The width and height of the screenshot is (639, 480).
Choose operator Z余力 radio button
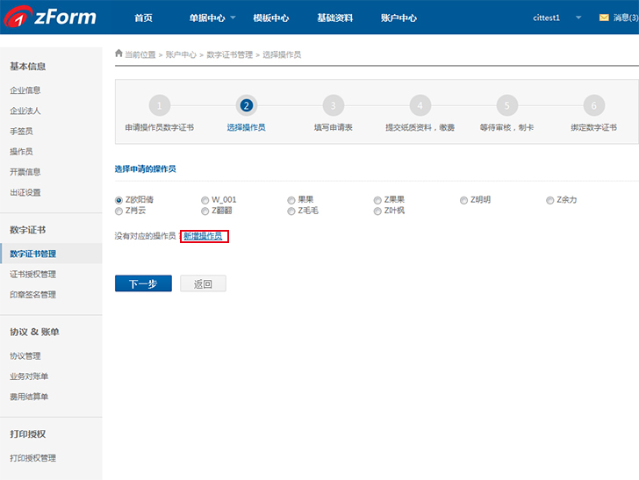tap(550, 200)
